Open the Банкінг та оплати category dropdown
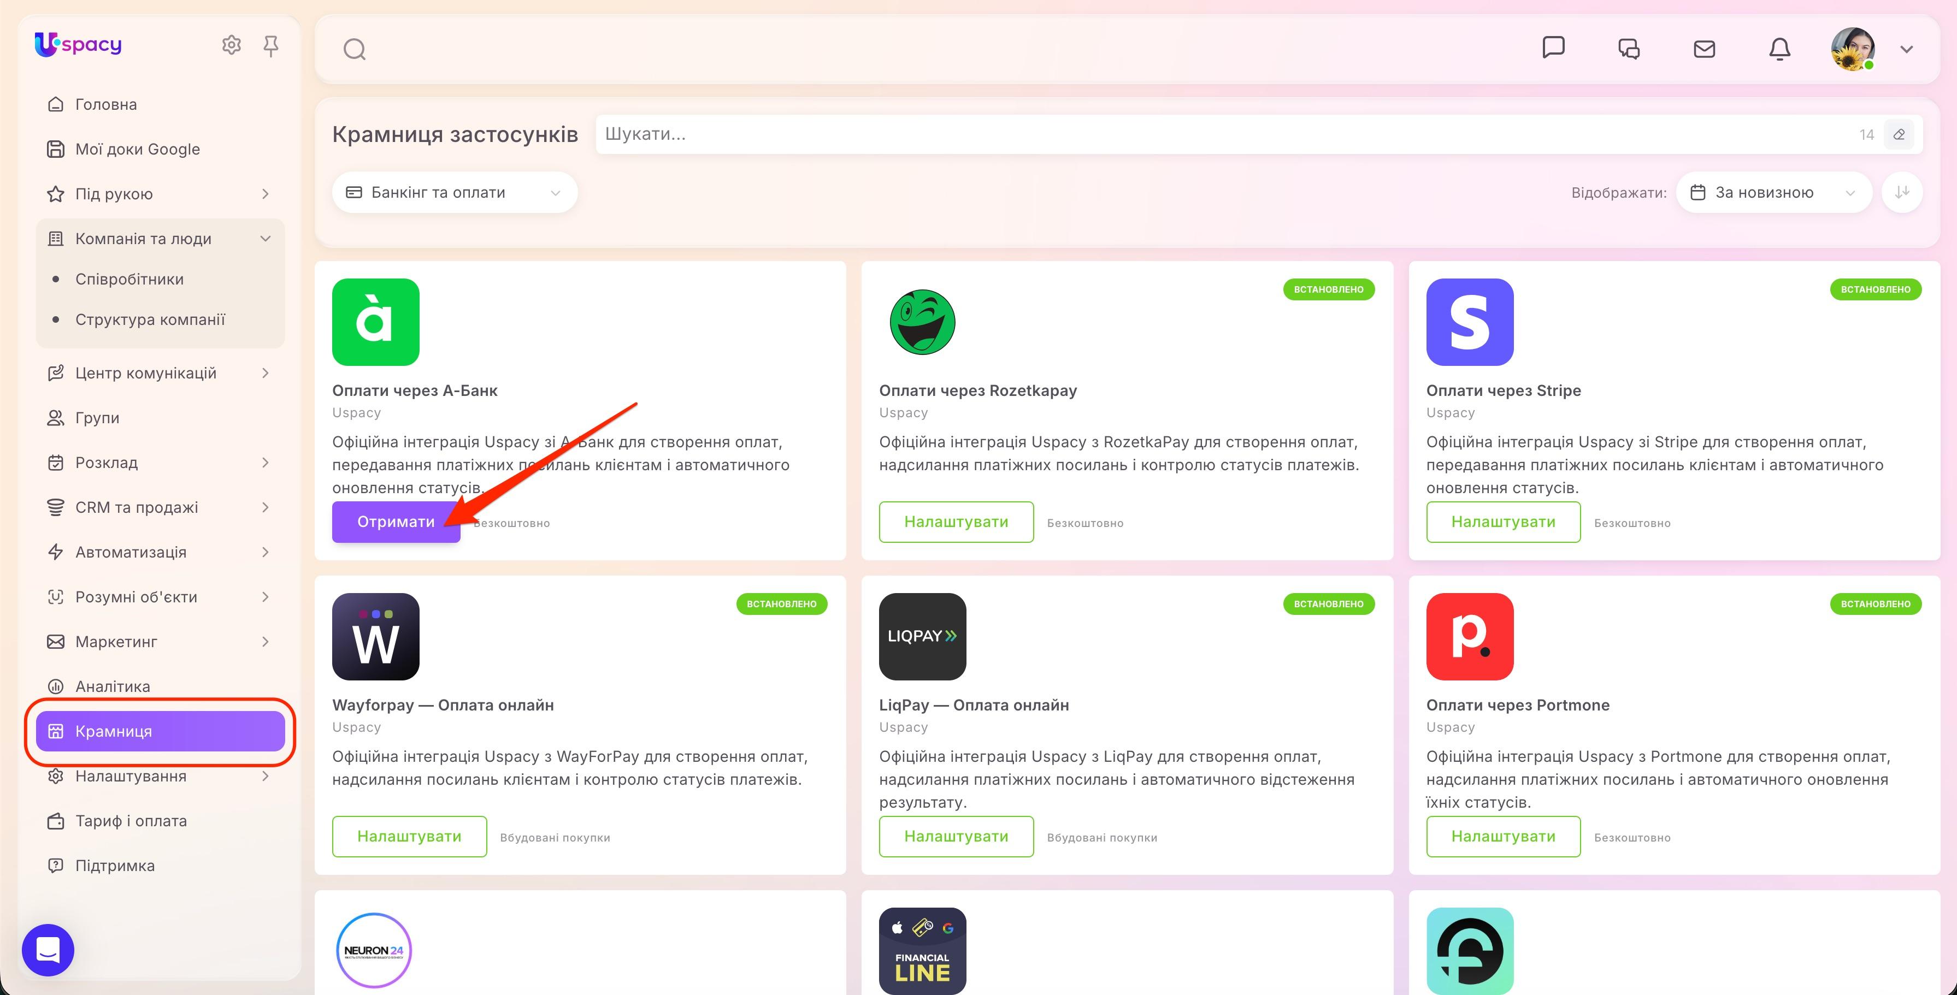Screen dimensions: 1957x995 click(x=455, y=192)
